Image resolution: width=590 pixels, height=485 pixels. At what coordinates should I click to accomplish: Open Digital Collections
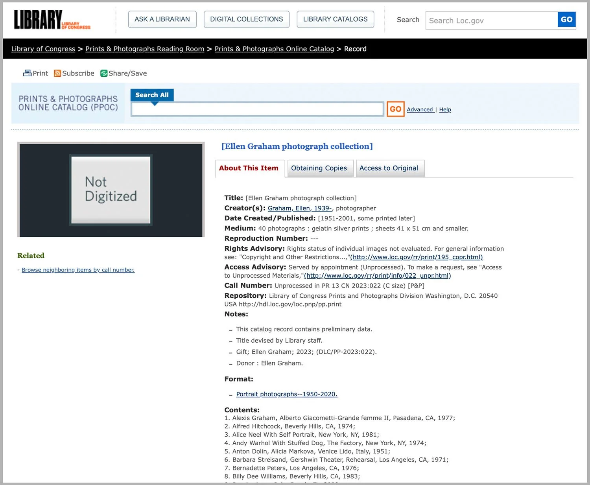(x=247, y=19)
